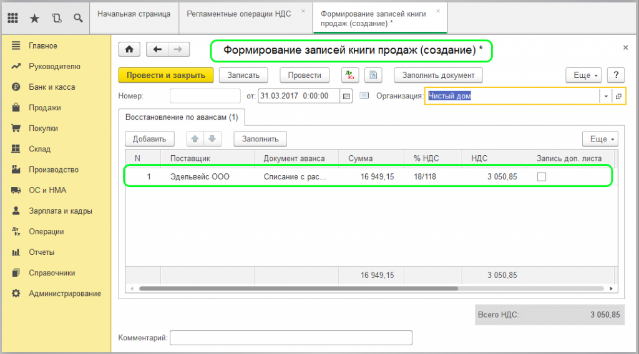
Task: Open the History icon in top bar
Action: (57, 18)
